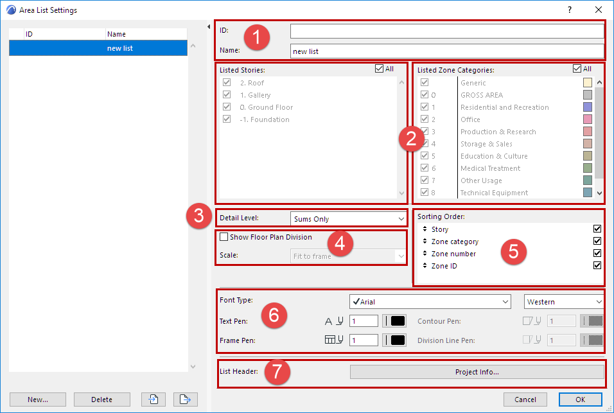Click the Name column header

(x=147, y=34)
